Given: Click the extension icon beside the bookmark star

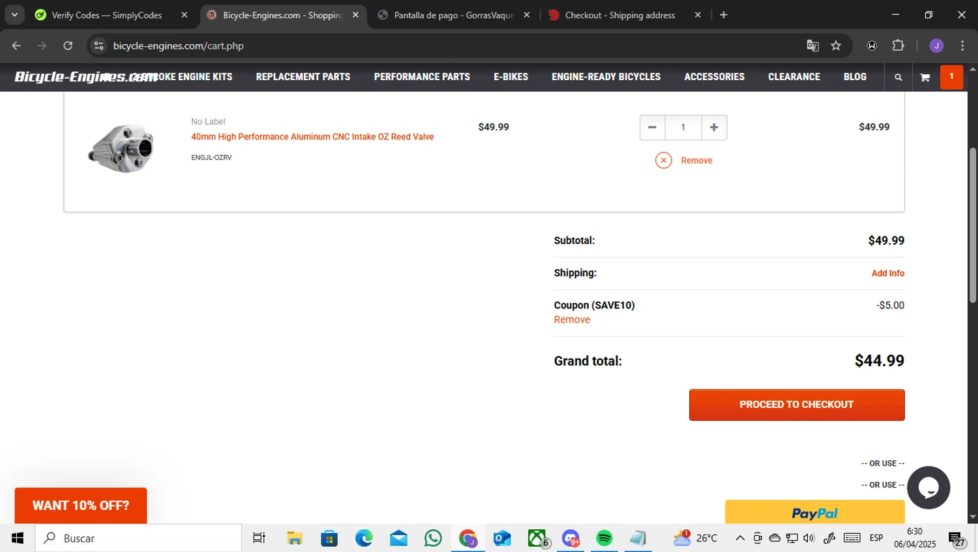Looking at the screenshot, I should click(872, 46).
